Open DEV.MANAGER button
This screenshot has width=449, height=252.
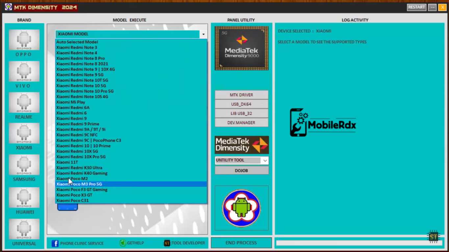click(241, 123)
